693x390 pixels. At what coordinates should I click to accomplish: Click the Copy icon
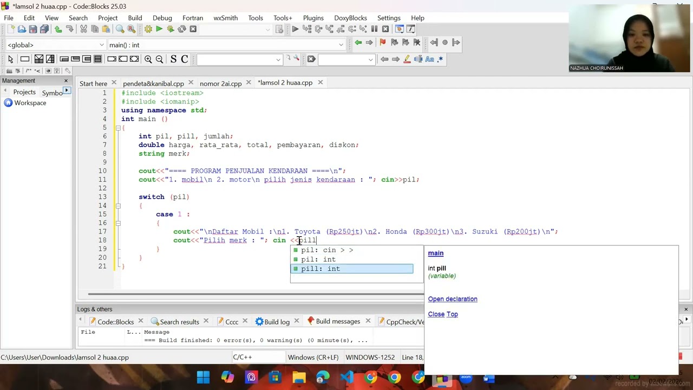[95, 29]
